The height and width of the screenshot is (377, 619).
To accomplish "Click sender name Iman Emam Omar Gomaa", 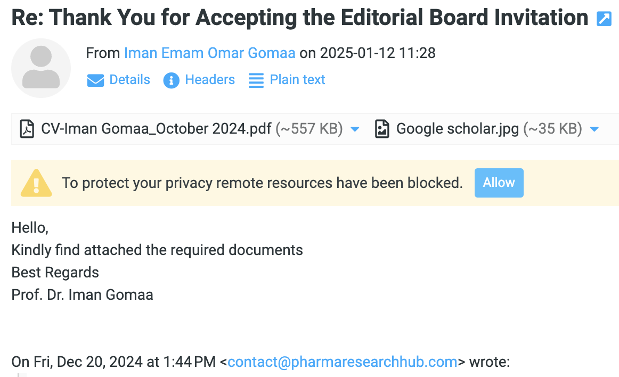I will click(x=209, y=53).
